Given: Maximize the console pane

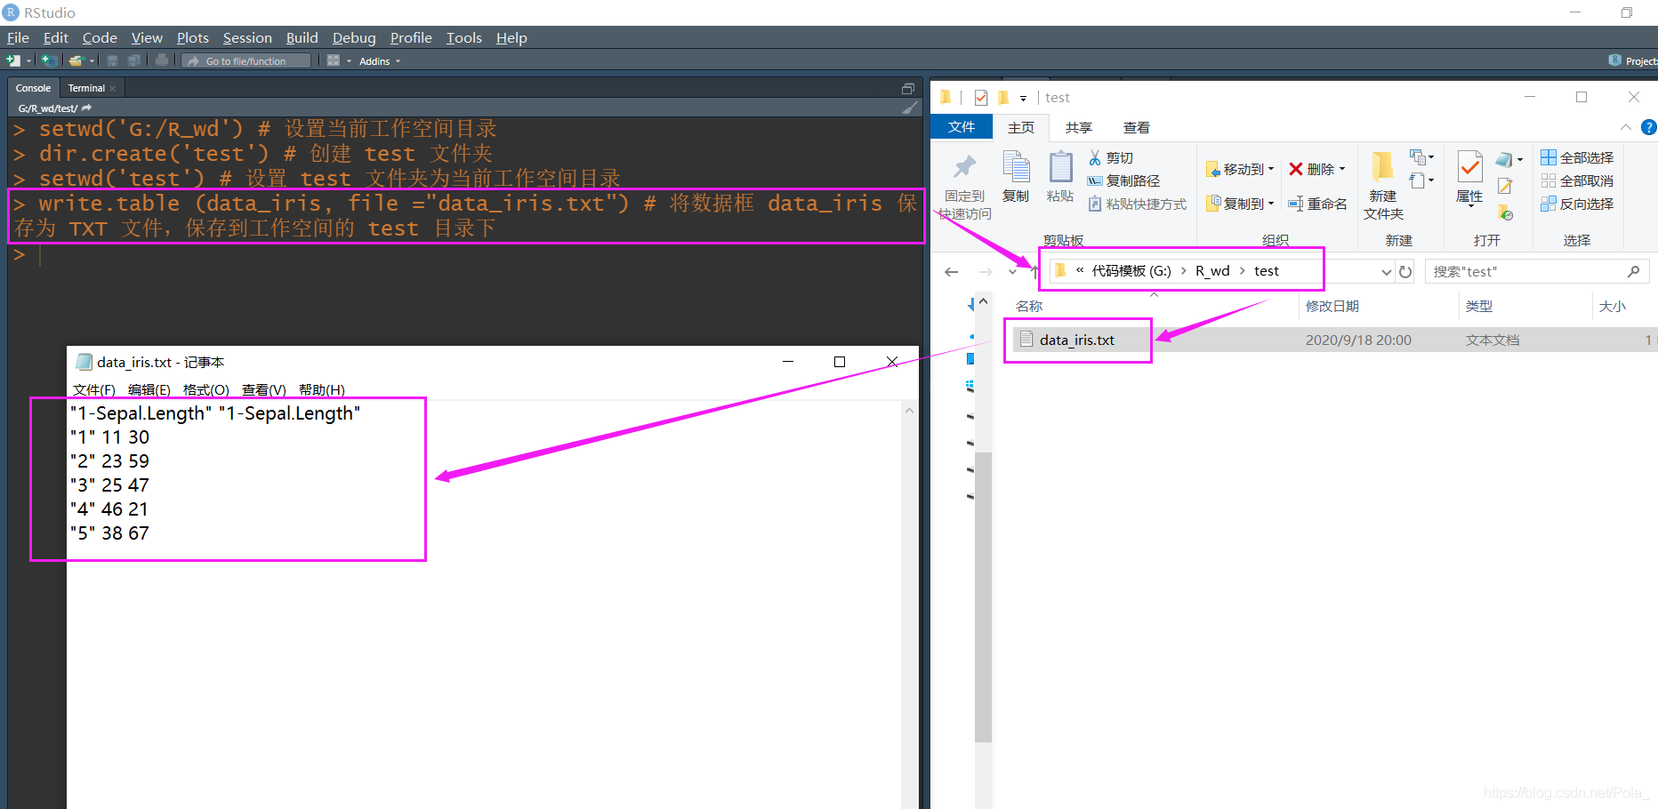Looking at the screenshot, I should click(x=908, y=88).
